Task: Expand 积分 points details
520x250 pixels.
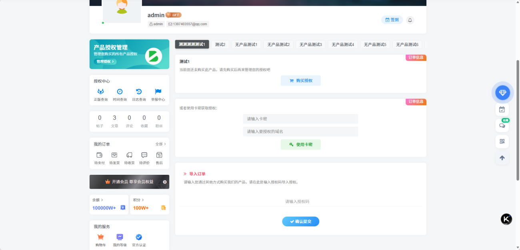Action: click(x=138, y=200)
